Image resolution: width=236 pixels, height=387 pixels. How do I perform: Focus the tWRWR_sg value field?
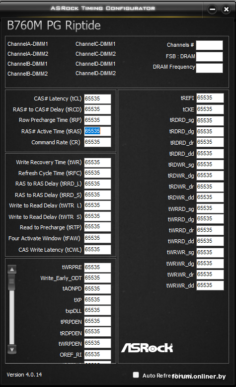[x=210, y=253]
